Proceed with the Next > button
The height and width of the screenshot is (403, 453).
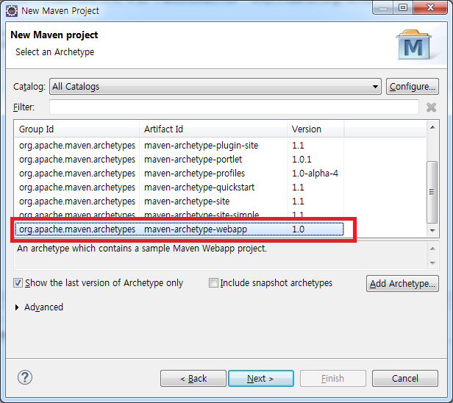[261, 378]
